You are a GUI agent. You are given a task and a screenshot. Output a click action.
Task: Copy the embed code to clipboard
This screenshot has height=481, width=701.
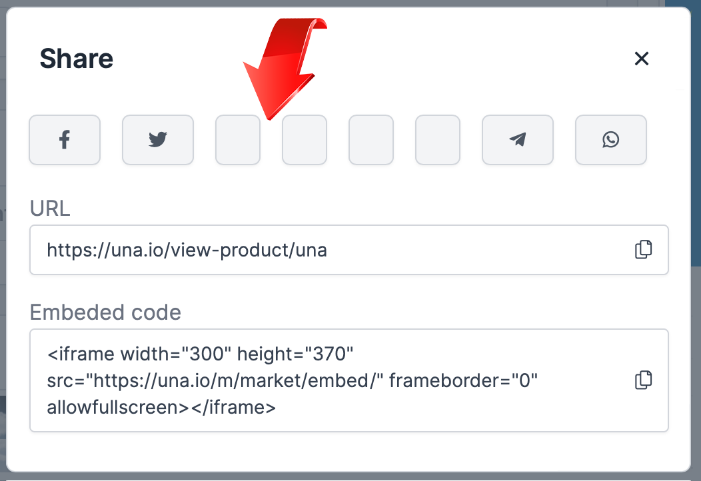pos(643,380)
